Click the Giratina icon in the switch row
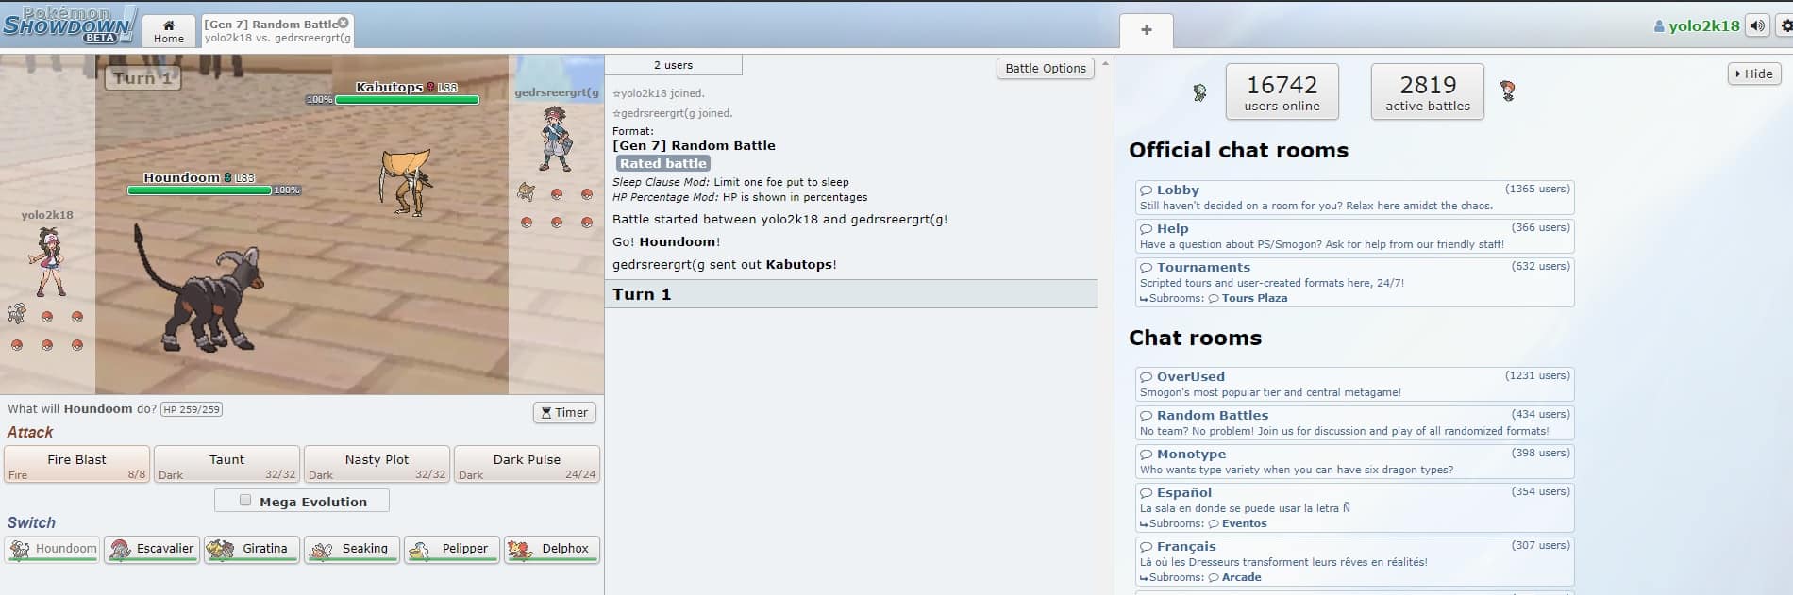Screen dimensions: 1793x595 click(x=221, y=549)
